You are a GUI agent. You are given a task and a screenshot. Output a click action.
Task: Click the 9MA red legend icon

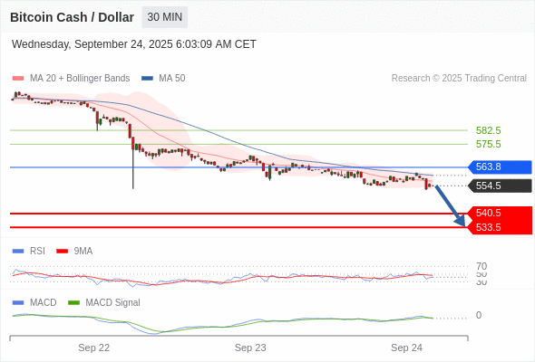point(62,252)
